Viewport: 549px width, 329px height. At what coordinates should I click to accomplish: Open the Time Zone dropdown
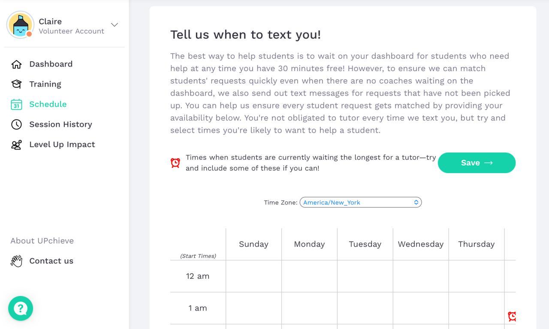pos(360,202)
